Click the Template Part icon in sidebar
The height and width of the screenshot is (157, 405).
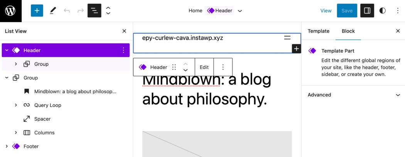pos(312,51)
